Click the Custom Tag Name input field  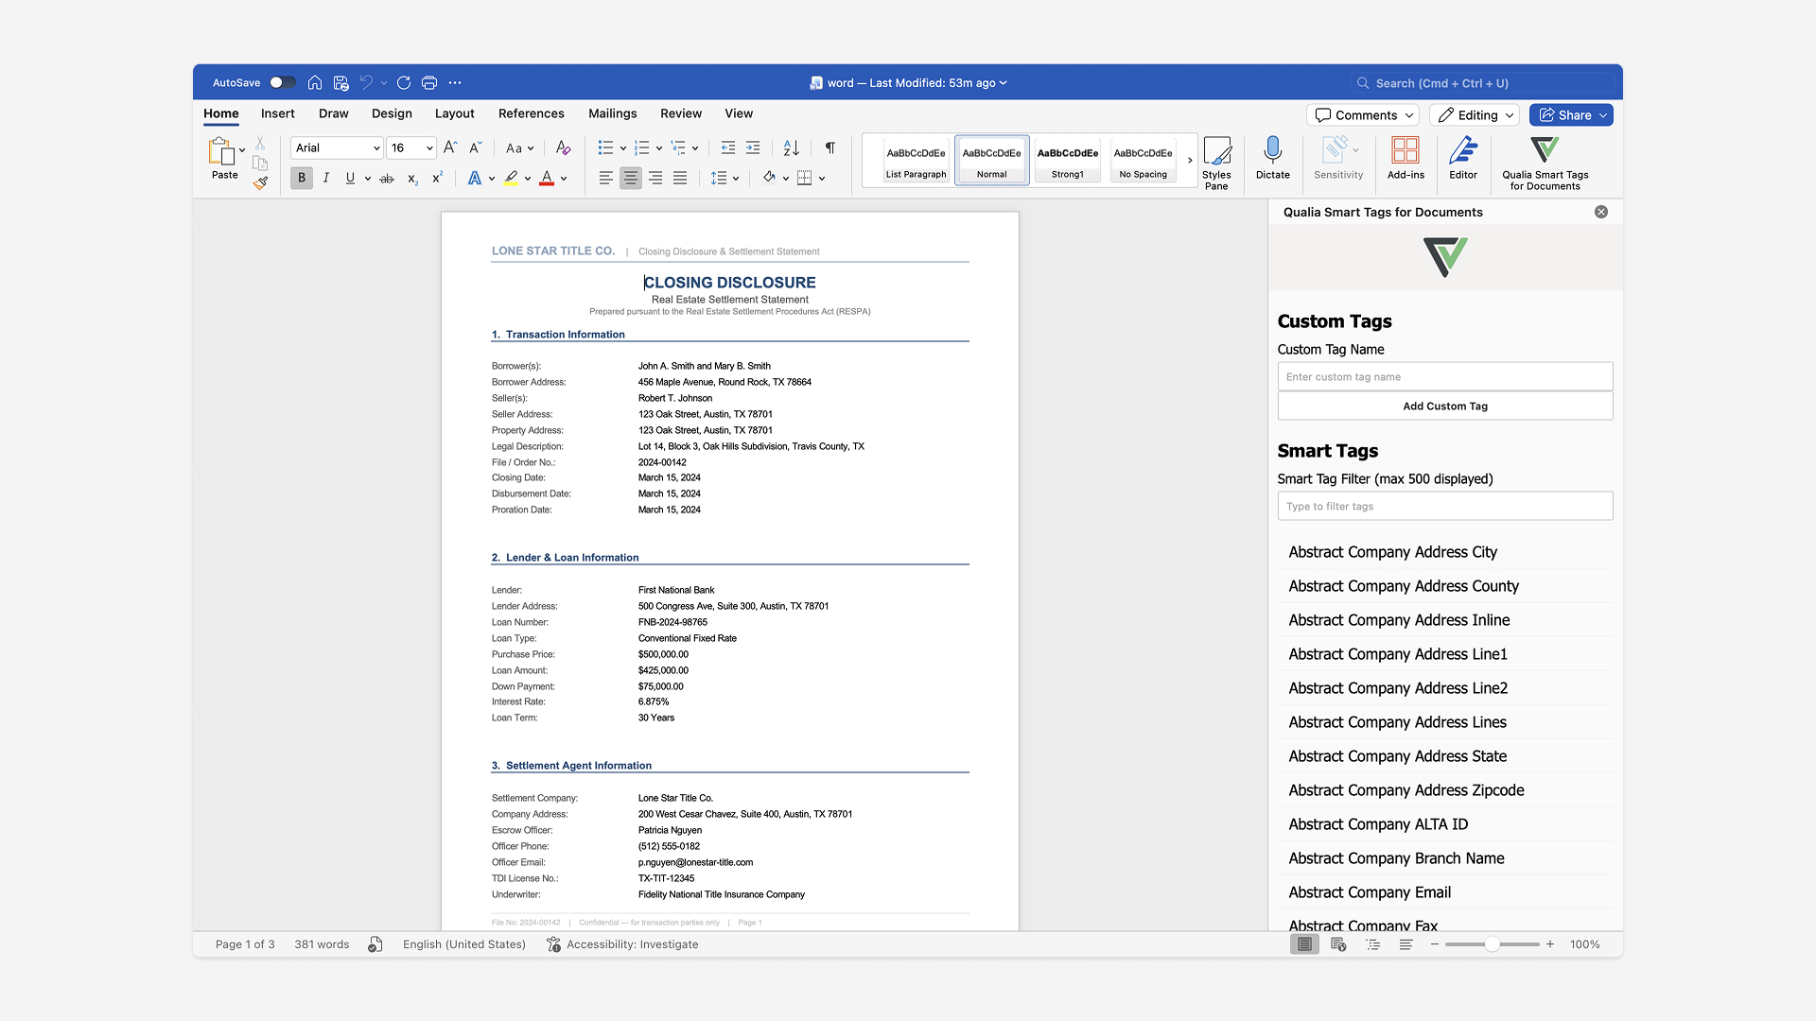pyautogui.click(x=1445, y=376)
